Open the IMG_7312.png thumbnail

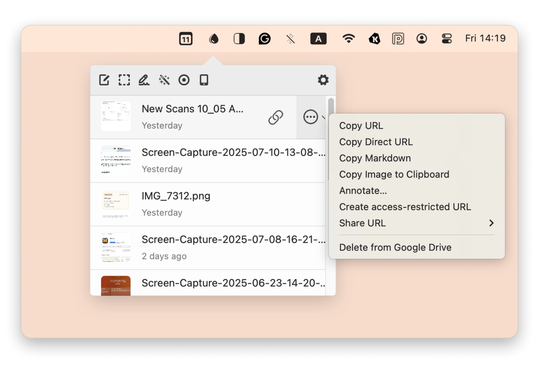click(x=116, y=204)
